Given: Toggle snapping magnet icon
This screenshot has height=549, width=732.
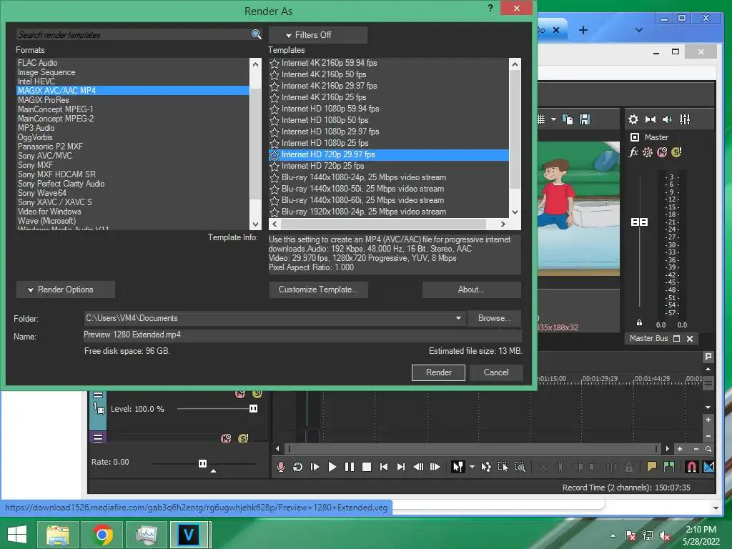Looking at the screenshot, I should 691,467.
